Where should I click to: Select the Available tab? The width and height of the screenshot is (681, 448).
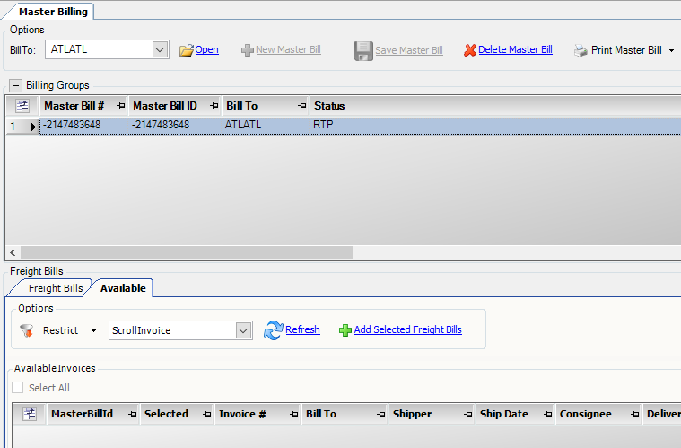(123, 288)
